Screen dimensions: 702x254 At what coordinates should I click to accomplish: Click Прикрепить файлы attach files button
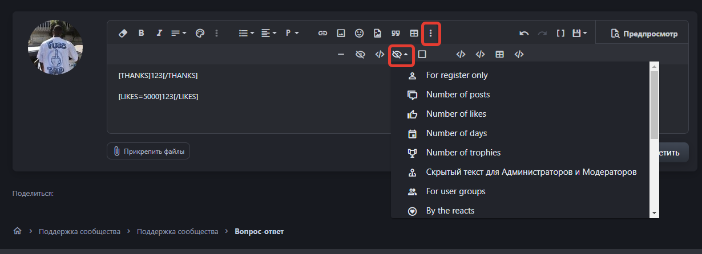tap(148, 151)
